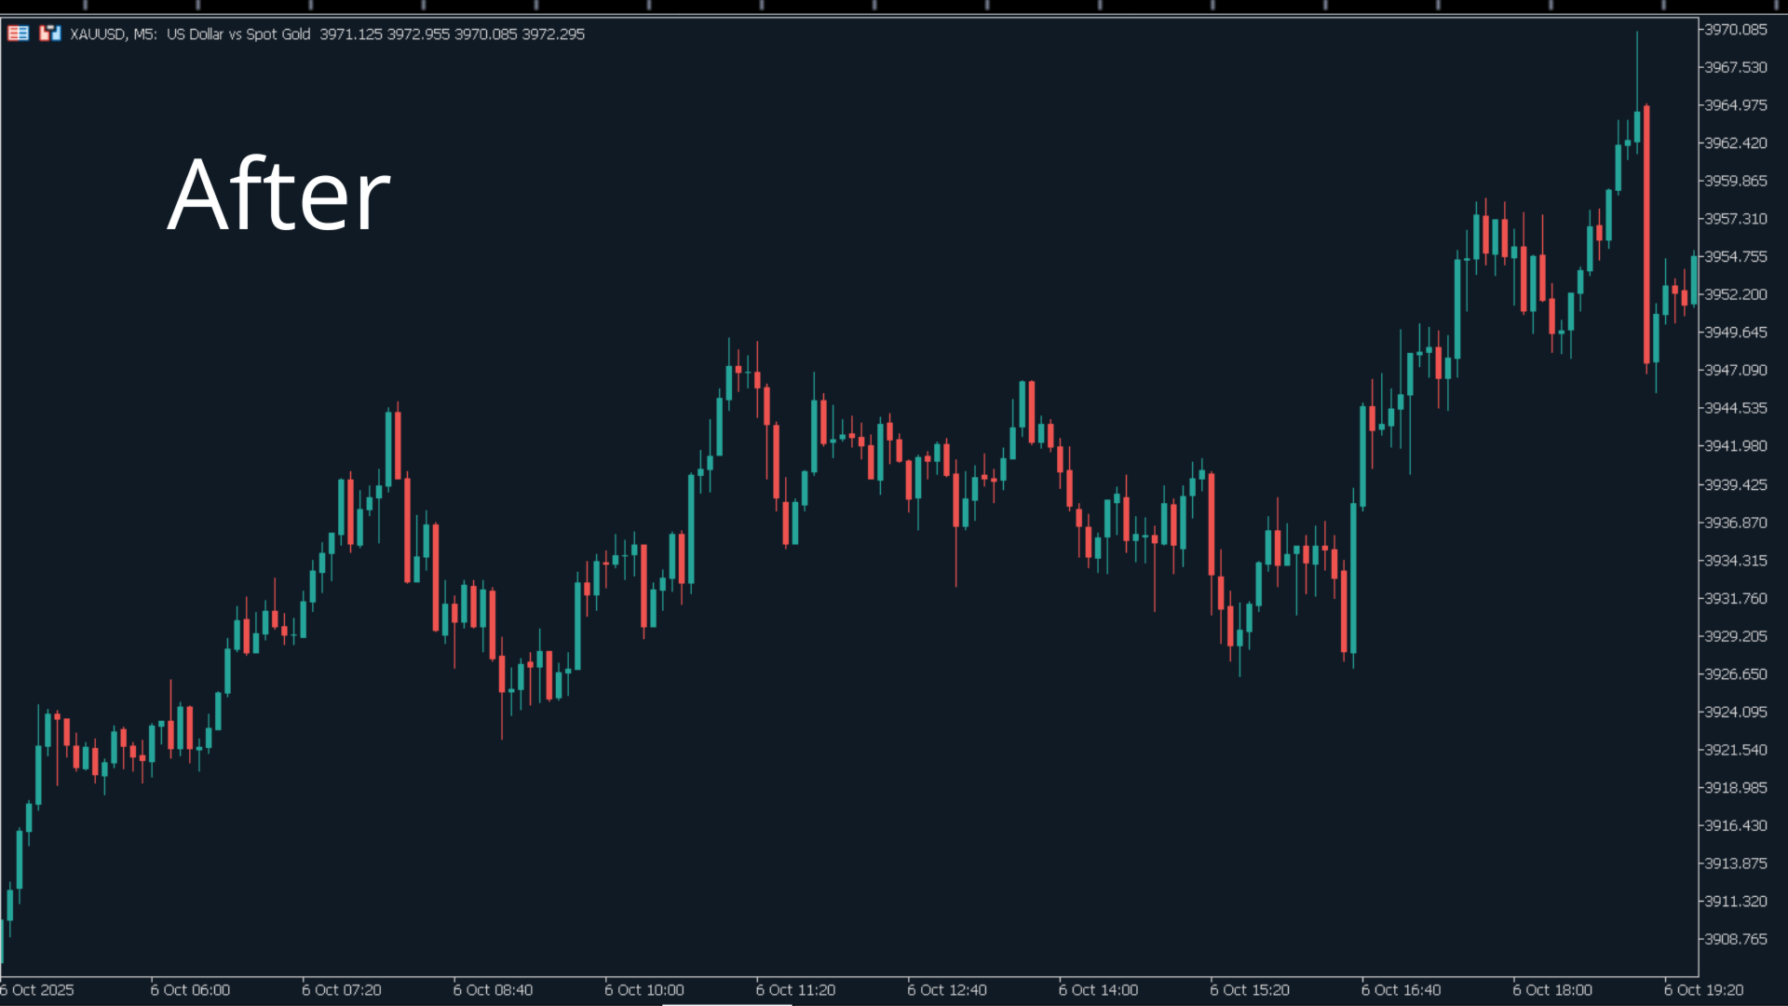
Task: Click the 6 Oct 11:20 time label
Action: 795,990
